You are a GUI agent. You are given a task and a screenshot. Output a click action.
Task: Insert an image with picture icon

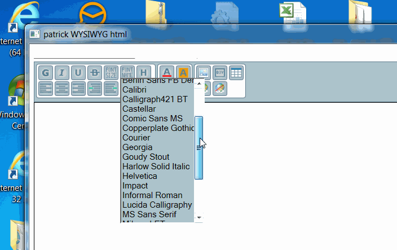tap(204, 73)
